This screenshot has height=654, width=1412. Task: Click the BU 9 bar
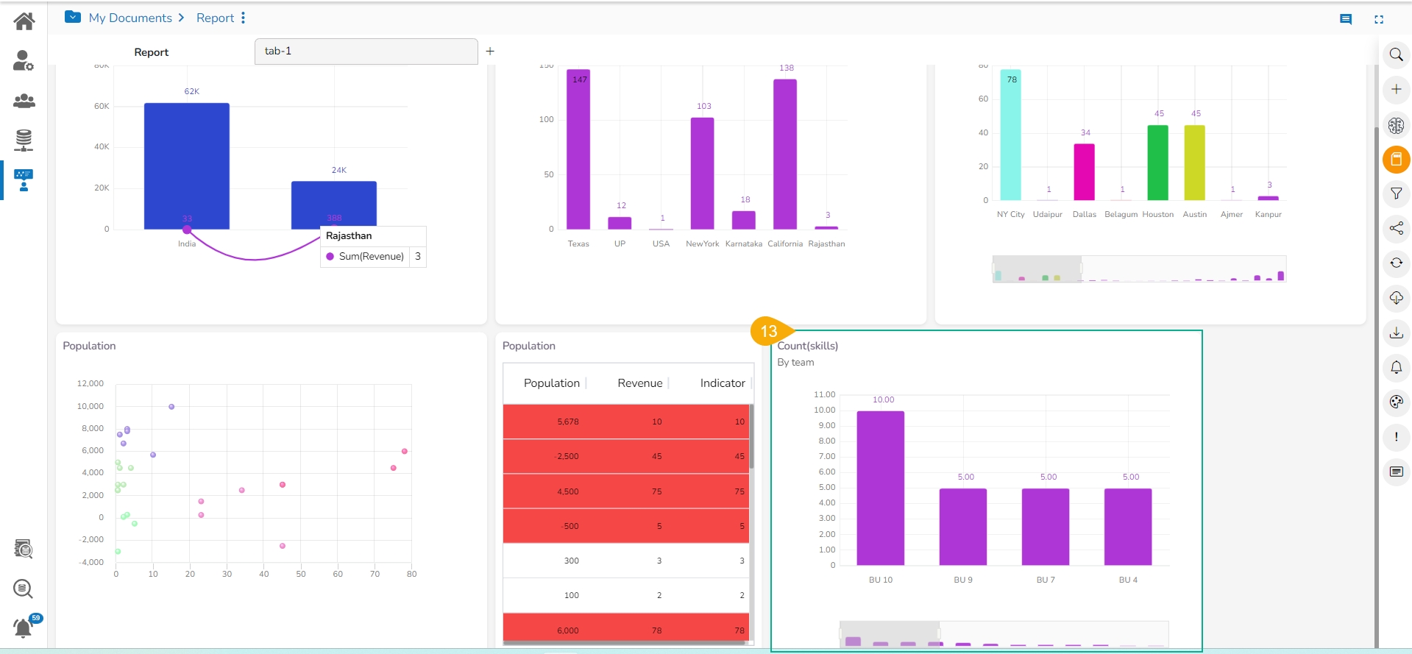963,527
